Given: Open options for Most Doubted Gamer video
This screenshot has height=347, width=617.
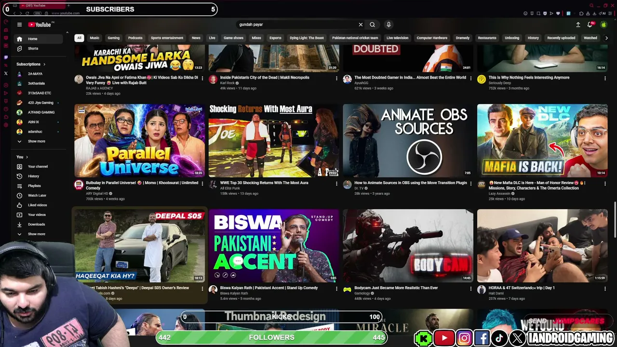Looking at the screenshot, I should coord(471,78).
